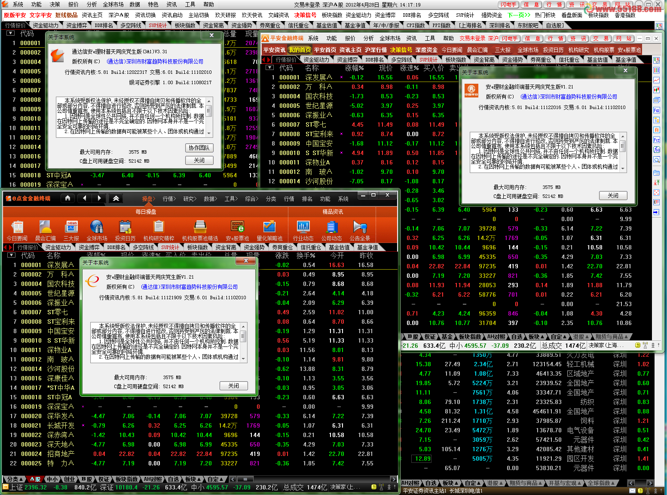Open 全球市场 menu in top menu bar
This screenshot has width=667, height=495.
coord(113,4)
